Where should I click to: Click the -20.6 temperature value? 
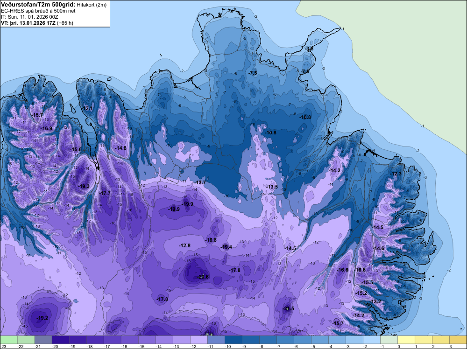pyautogui.click(x=203, y=277)
